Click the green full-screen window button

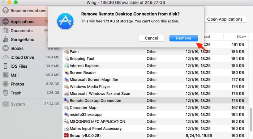pos(16,3)
